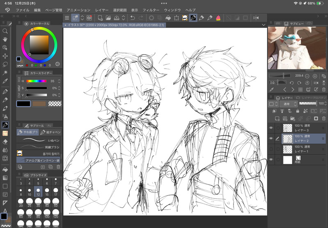The height and width of the screenshot is (228, 328).
Task: Select the Zoom magnifier tool
Action: [x=5, y=31]
